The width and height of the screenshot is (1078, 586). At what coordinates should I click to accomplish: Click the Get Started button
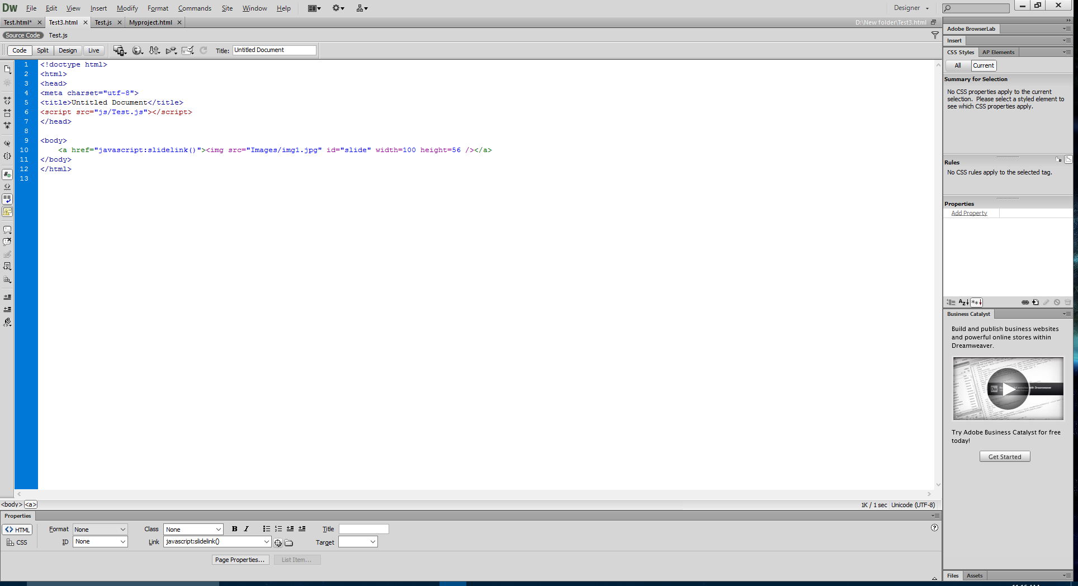click(1004, 456)
